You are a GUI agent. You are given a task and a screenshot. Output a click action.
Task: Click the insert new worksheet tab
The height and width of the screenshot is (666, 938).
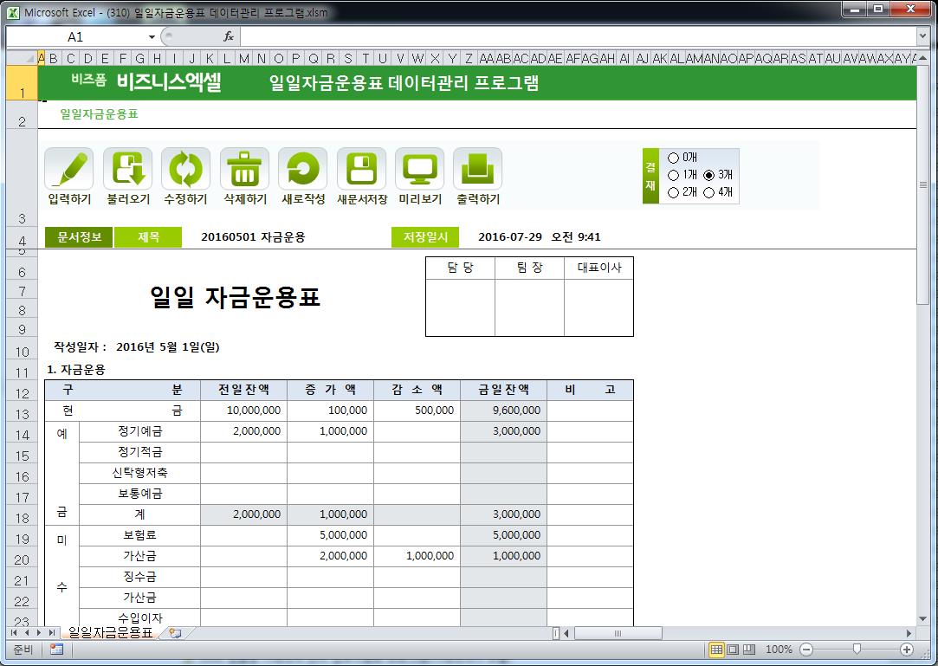(175, 633)
